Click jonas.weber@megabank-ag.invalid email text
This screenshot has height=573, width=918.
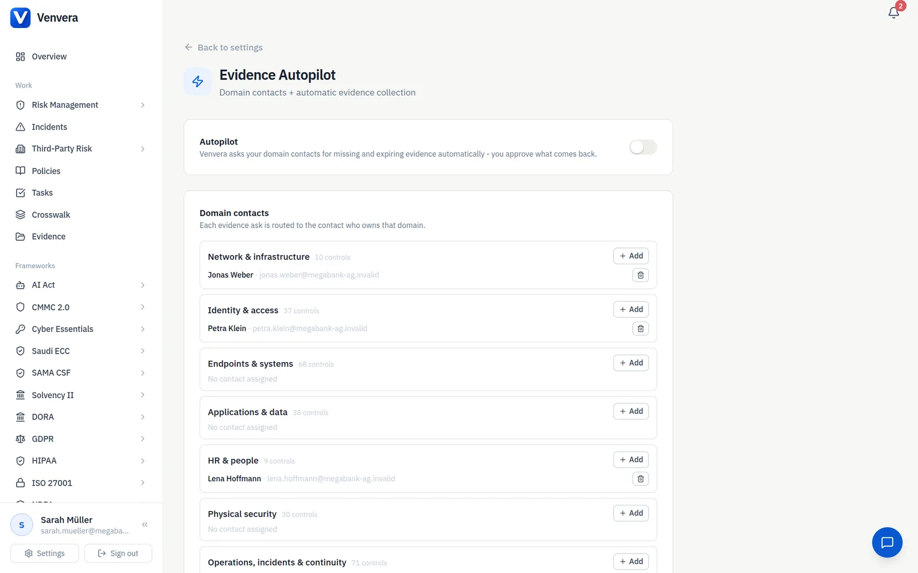coord(319,275)
